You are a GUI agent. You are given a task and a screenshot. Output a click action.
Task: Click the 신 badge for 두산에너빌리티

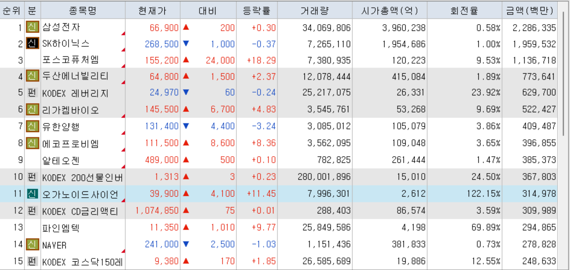32,76
